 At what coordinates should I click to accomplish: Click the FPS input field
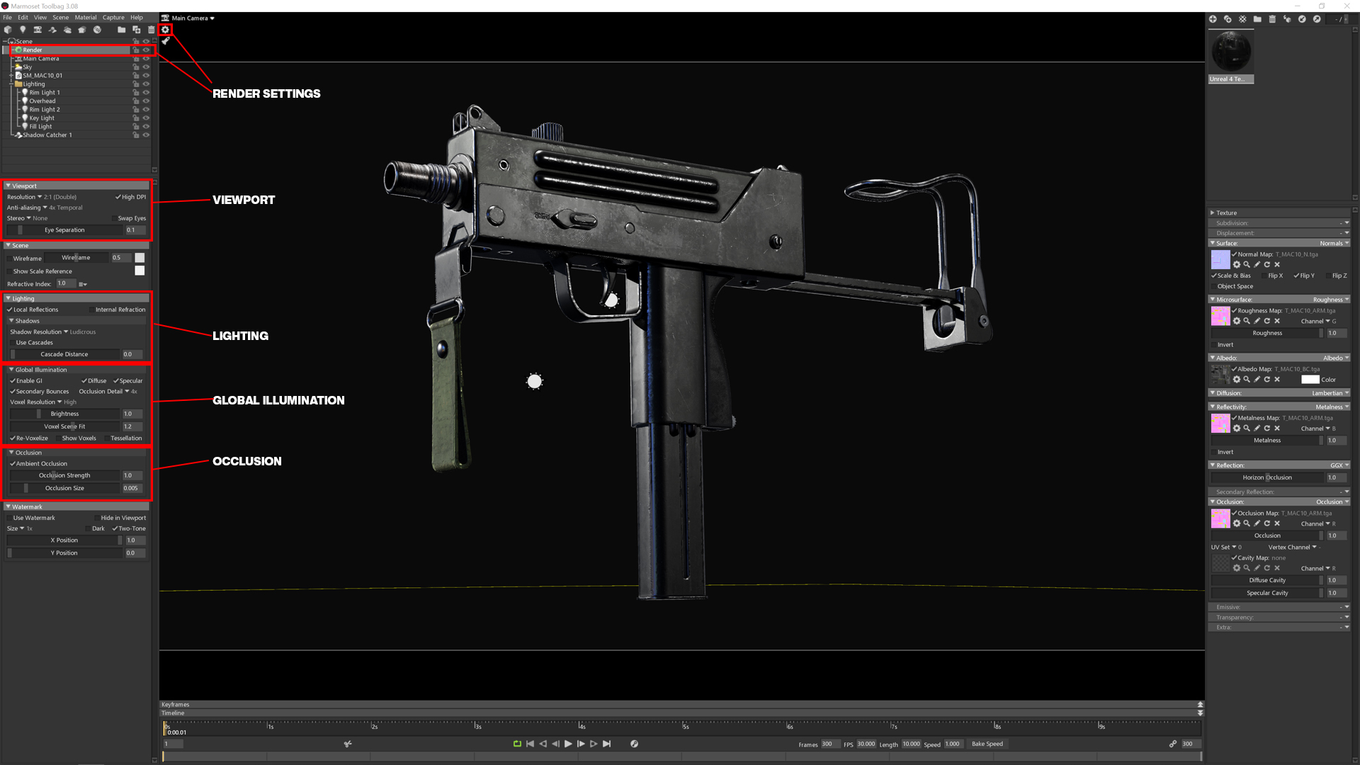(866, 744)
